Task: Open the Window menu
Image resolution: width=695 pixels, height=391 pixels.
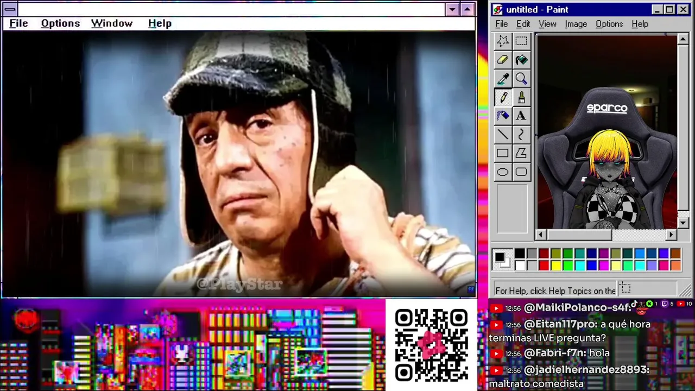Action: 112,23
